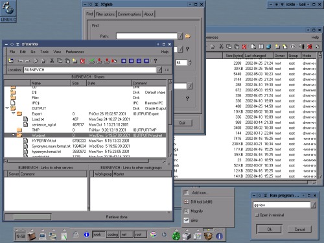324x243 pixels.
Task: Click the file drawer icon on the panel
Action: pyautogui.click(x=32, y=236)
